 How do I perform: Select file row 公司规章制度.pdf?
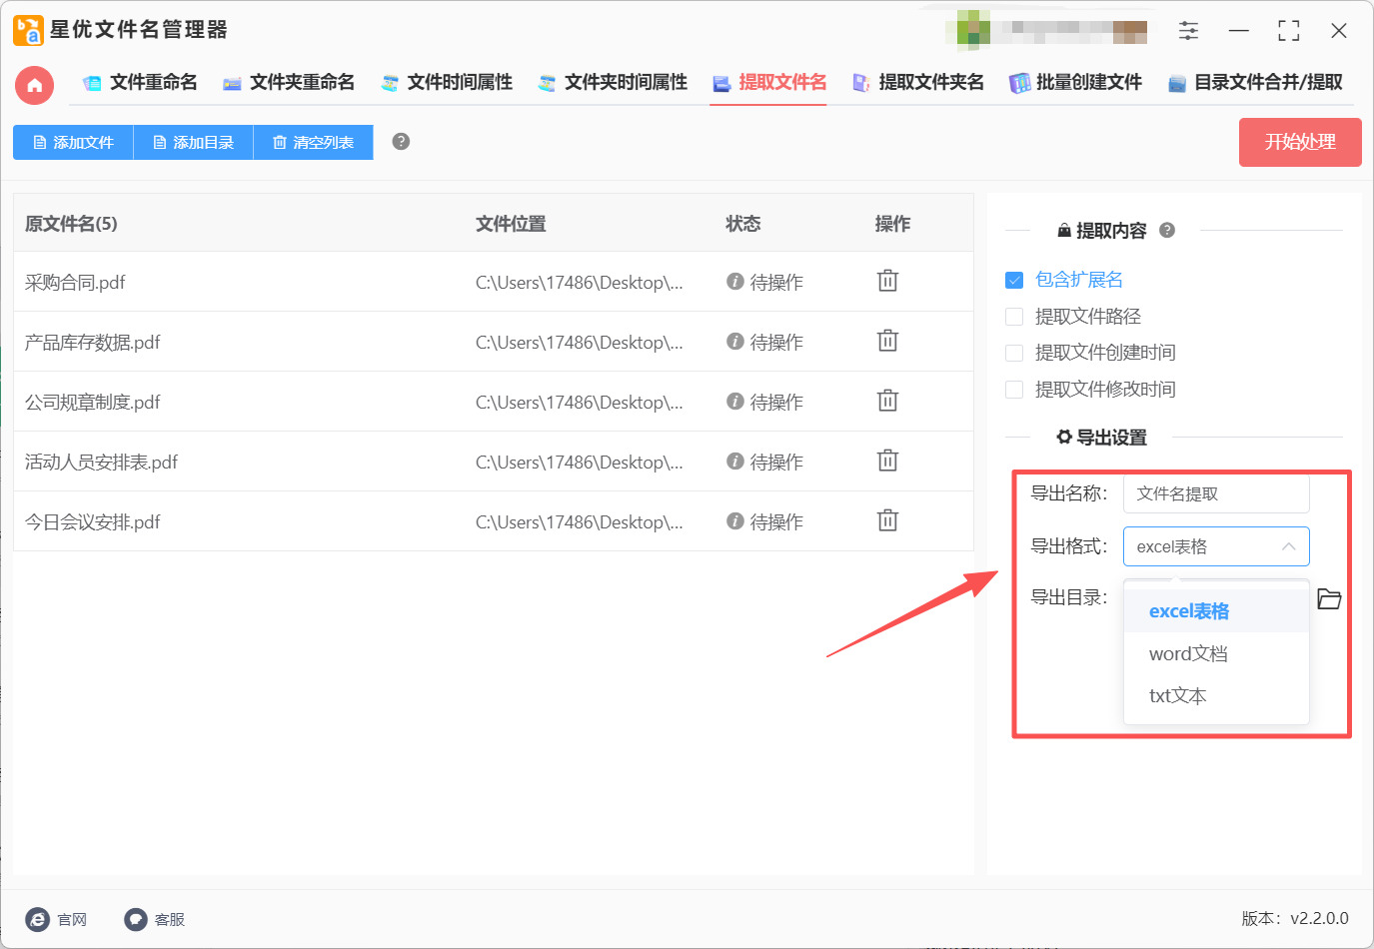(494, 402)
